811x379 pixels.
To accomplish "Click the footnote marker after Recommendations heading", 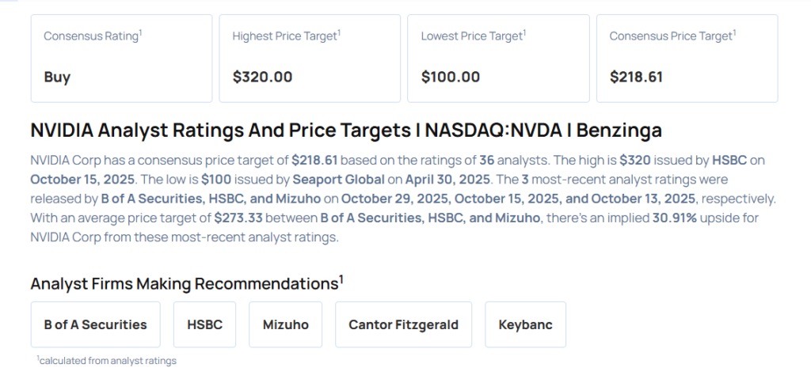I will click(341, 279).
